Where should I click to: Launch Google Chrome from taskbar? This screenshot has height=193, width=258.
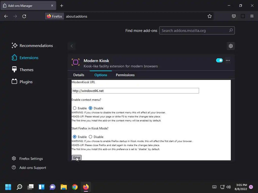click(x=75, y=187)
